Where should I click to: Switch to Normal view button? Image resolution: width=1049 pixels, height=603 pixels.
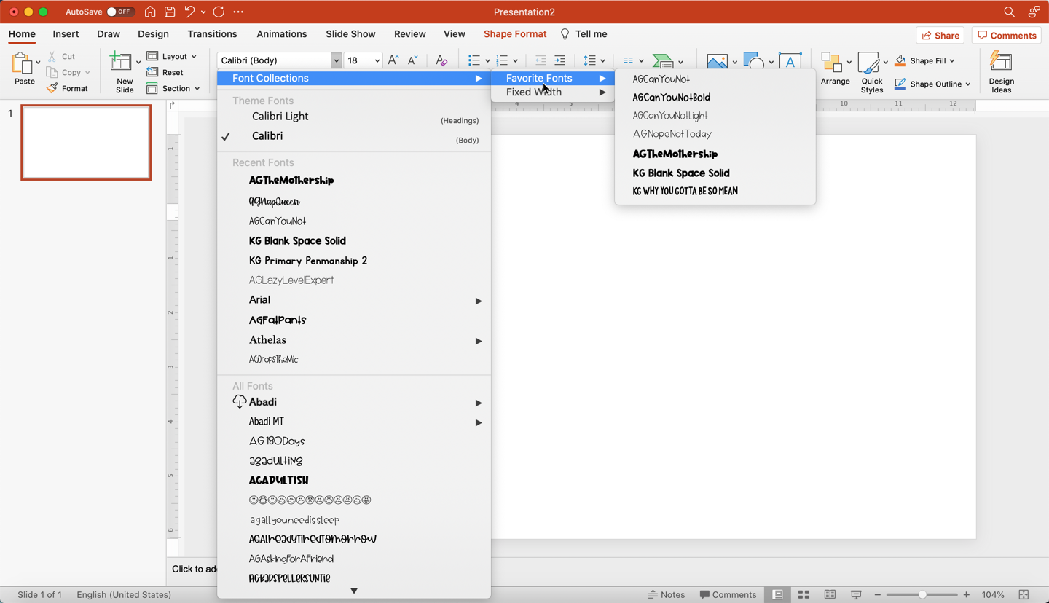[777, 595]
